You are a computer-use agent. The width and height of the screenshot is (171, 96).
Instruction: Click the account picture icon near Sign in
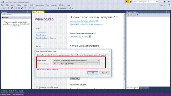[x=169, y=5]
